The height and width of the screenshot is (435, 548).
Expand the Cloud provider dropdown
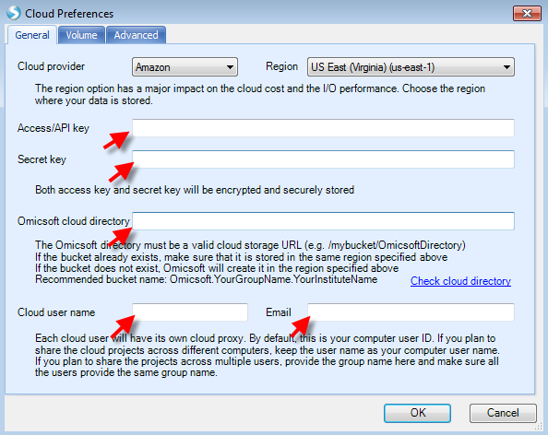point(185,67)
